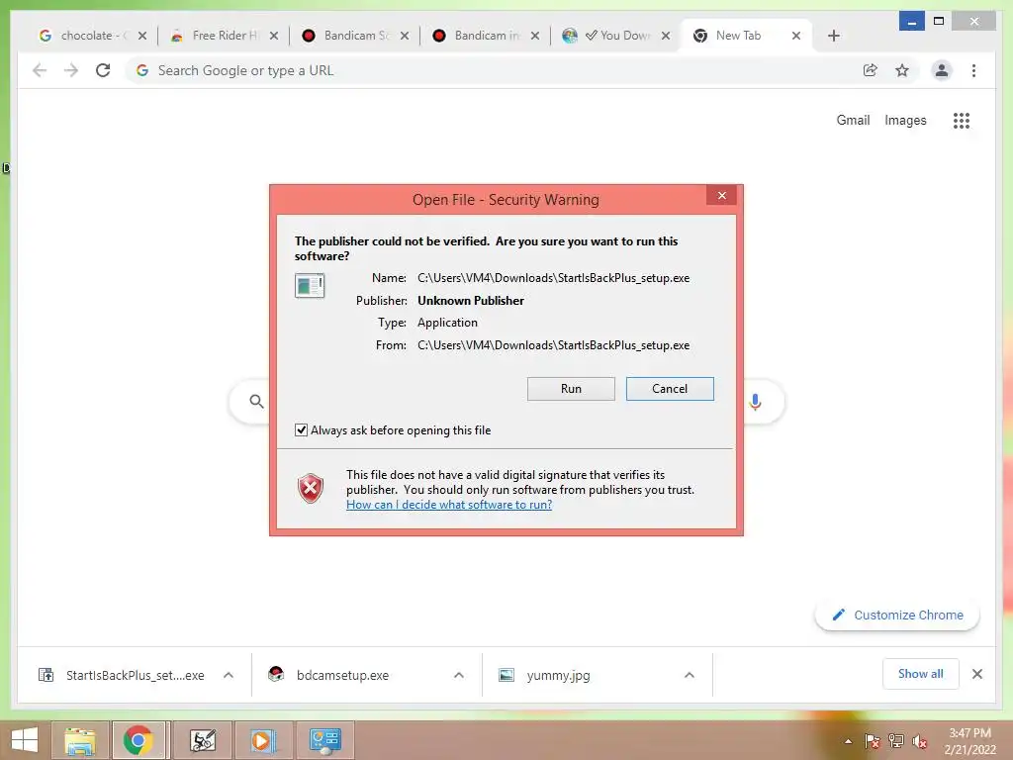Click Show all downloads
Image resolution: width=1013 pixels, height=760 pixels.
921,674
